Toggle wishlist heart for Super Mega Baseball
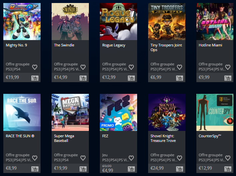Image resolution: width=236 pixels, height=176 pixels. 83,158
